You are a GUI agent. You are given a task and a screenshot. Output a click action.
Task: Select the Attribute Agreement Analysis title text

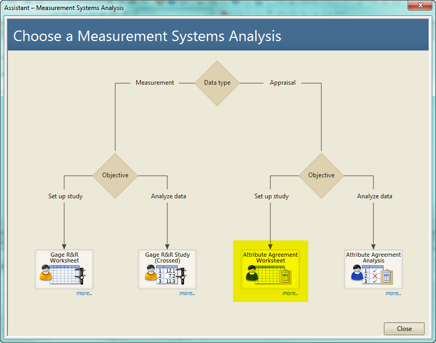373,258
